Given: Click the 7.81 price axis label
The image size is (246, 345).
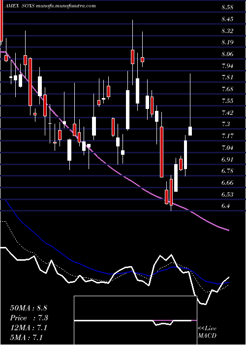Looking at the screenshot, I should click(227, 77).
